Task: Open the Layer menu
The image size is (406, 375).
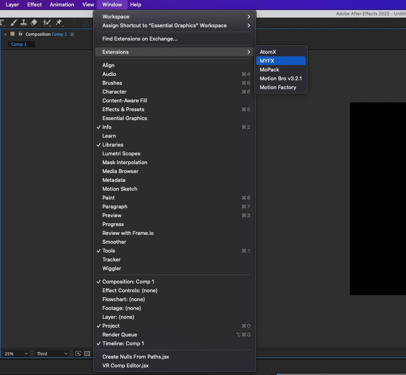Action: (x=12, y=5)
